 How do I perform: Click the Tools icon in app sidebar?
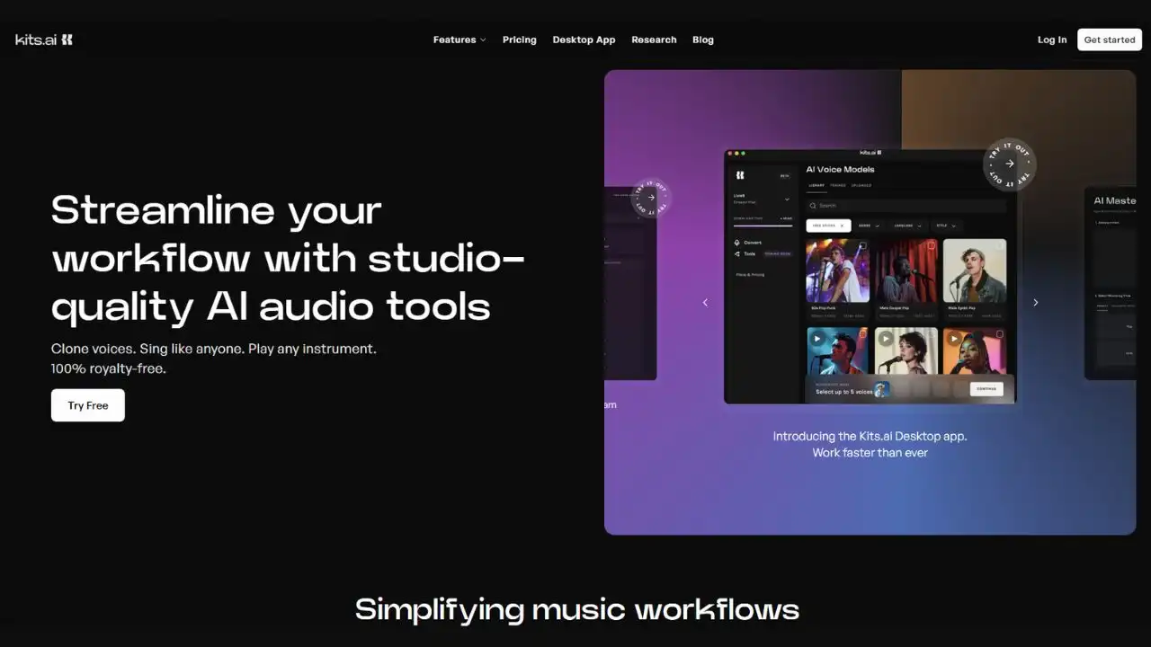737,254
